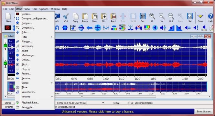Viewport: 215px width, 116px height.
Task: Click the red stop effect icon
Action: [8, 28]
